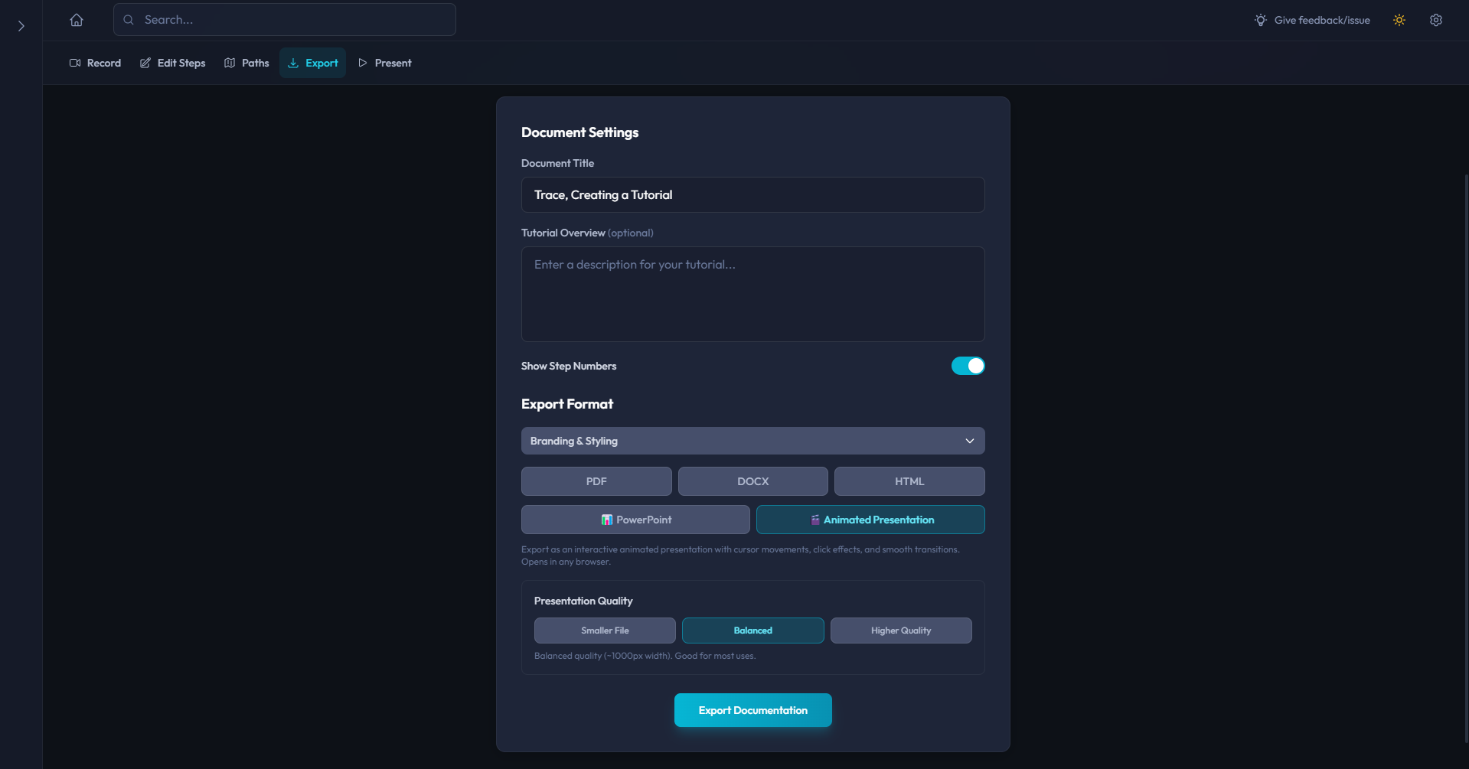Switch to Edit Steps tab
Image resolution: width=1469 pixels, height=769 pixels.
click(x=173, y=63)
